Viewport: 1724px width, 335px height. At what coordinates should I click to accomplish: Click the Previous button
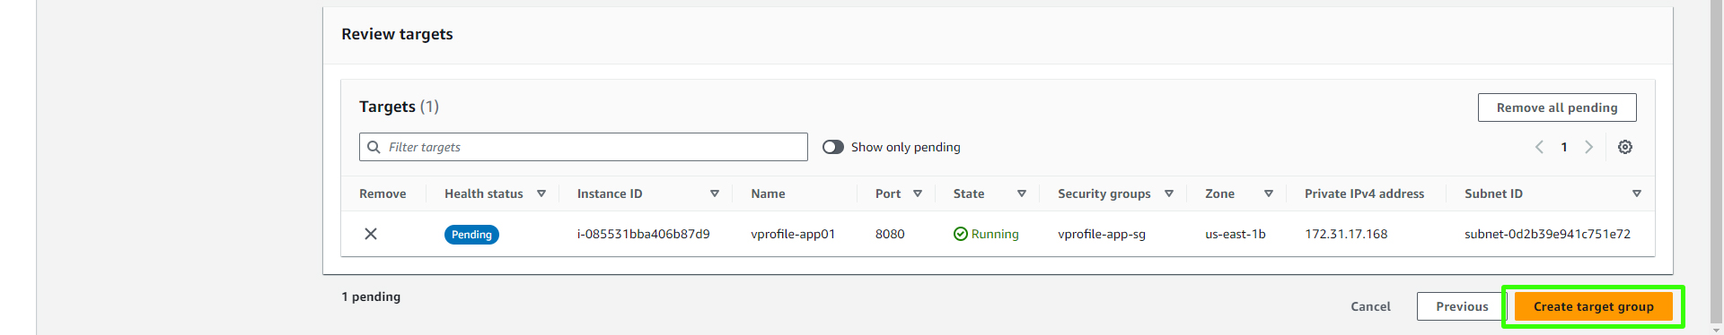(1462, 306)
